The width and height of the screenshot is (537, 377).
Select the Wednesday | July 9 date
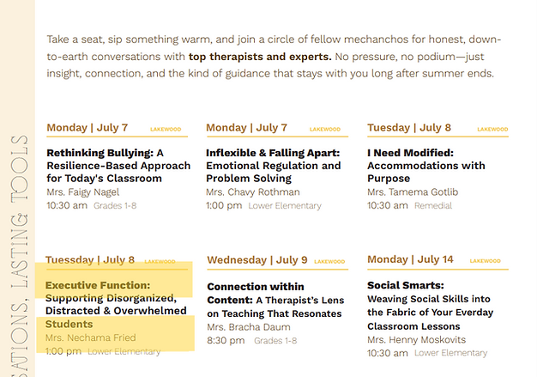[257, 260]
